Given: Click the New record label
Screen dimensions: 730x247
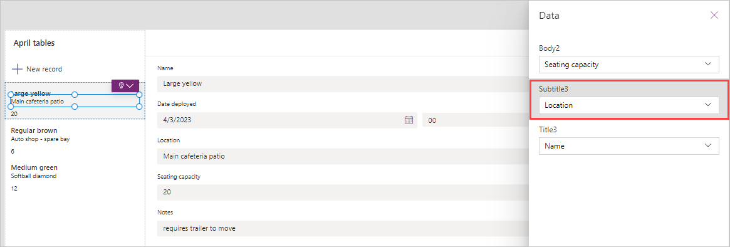Looking at the screenshot, I should [x=44, y=69].
